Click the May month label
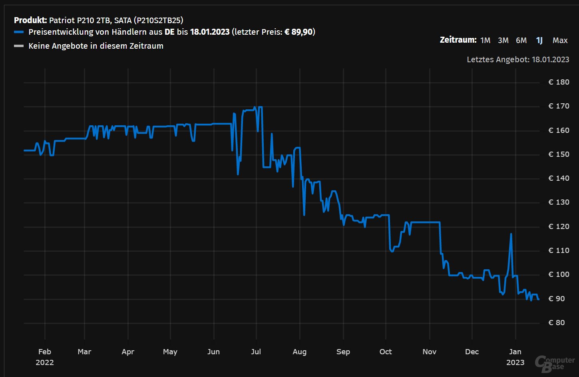This screenshot has width=579, height=377. point(170,352)
